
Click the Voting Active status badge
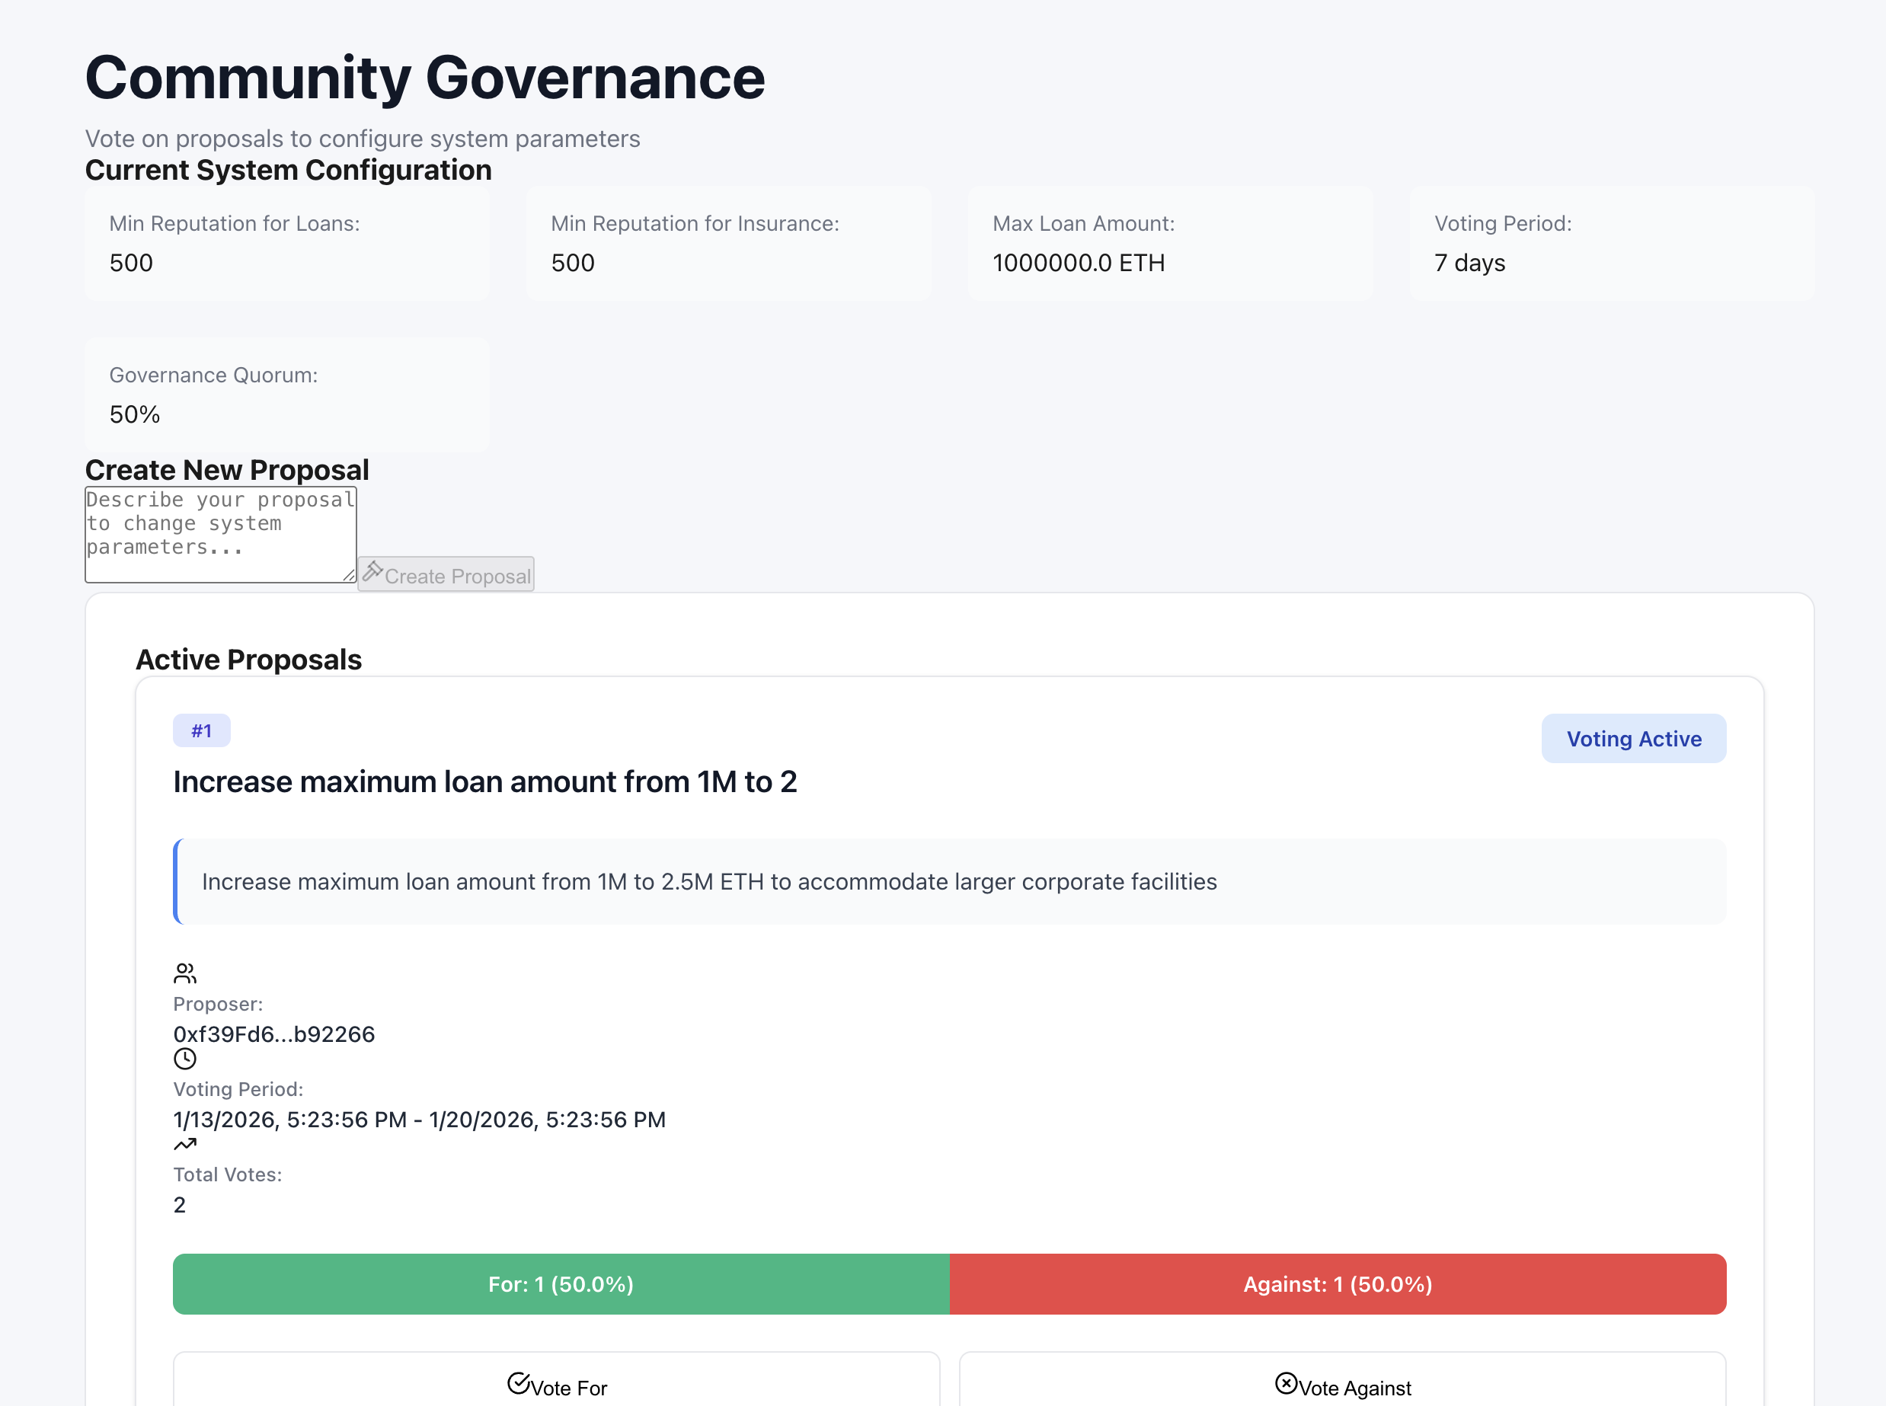(x=1633, y=739)
